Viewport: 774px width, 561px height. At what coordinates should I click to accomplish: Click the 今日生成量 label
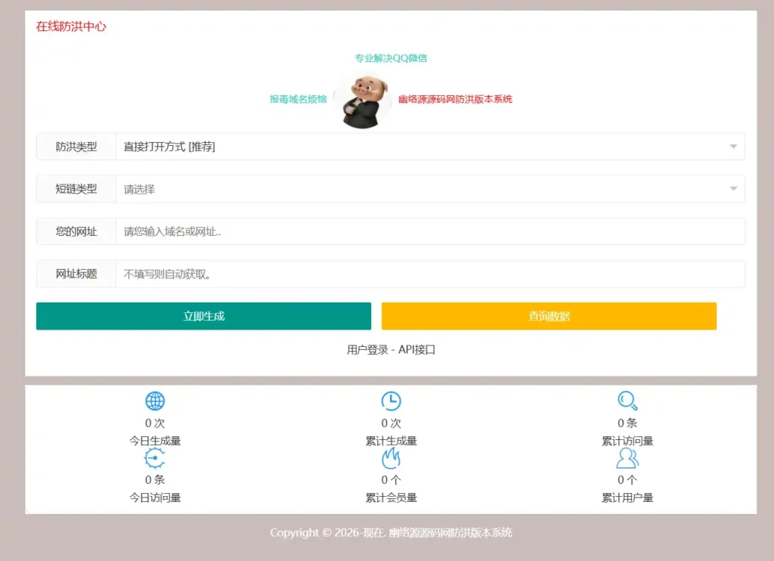pos(155,441)
